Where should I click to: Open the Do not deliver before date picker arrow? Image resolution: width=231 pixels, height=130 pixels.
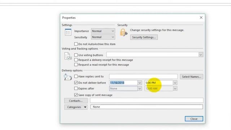(x=140, y=83)
